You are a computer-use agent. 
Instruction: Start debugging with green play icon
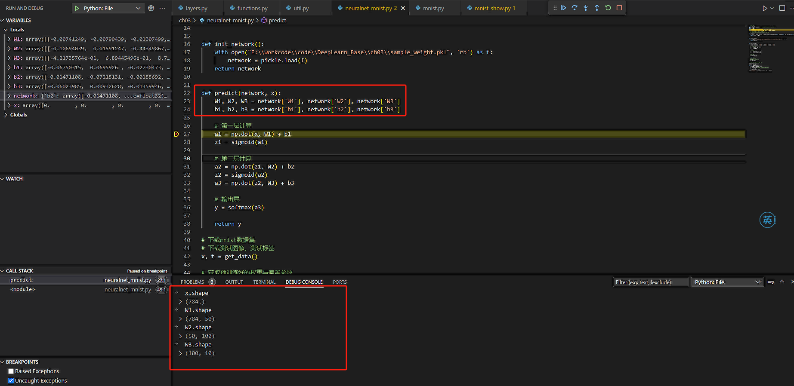tap(77, 8)
